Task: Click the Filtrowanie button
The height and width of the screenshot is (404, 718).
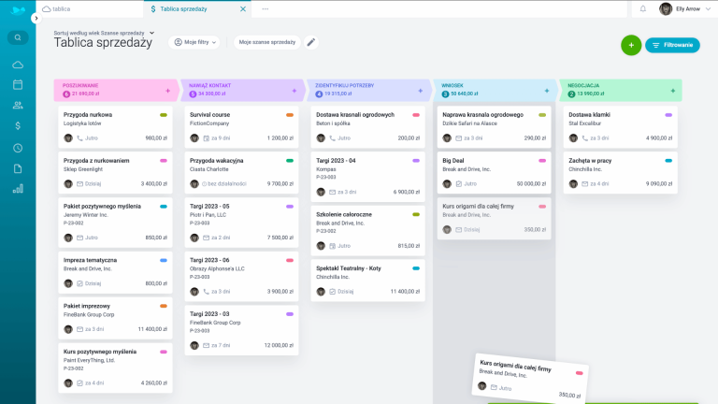Action: pos(672,45)
